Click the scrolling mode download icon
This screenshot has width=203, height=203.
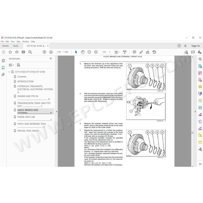pos(124,52)
